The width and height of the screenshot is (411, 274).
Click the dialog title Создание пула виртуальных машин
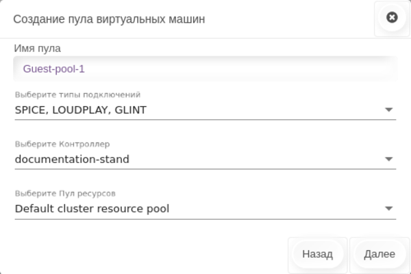(x=109, y=19)
